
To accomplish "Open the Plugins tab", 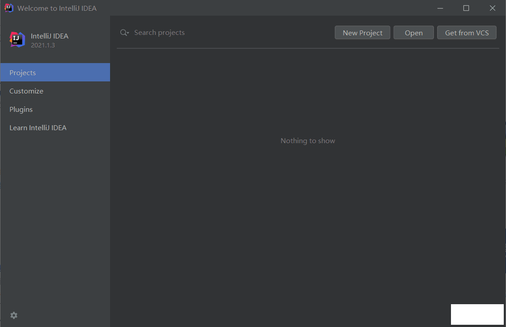I will pyautogui.click(x=21, y=109).
